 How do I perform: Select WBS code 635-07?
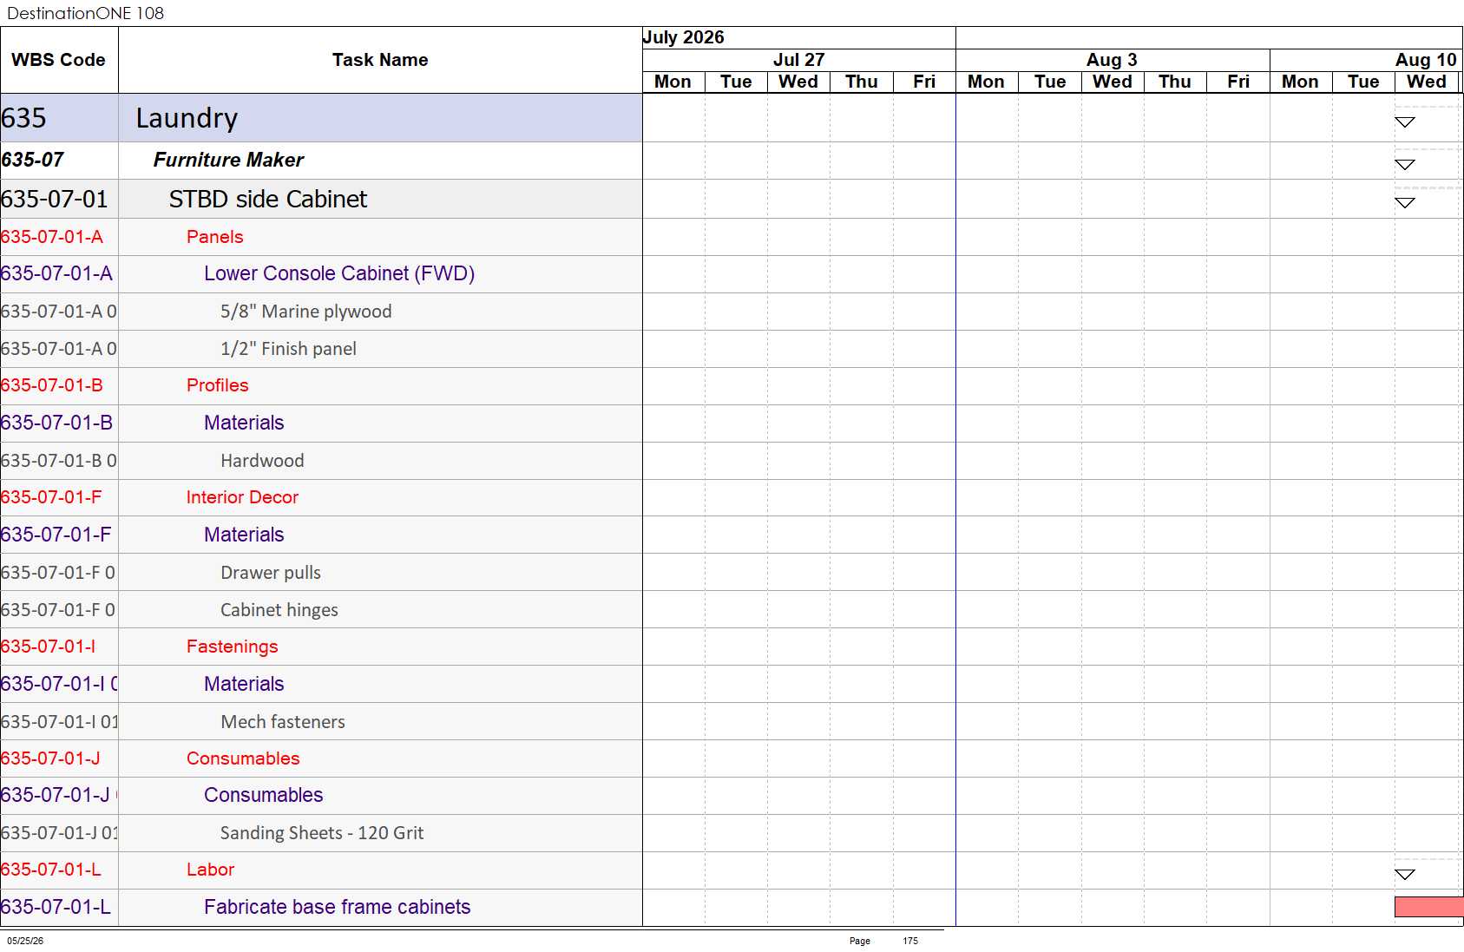click(x=32, y=160)
